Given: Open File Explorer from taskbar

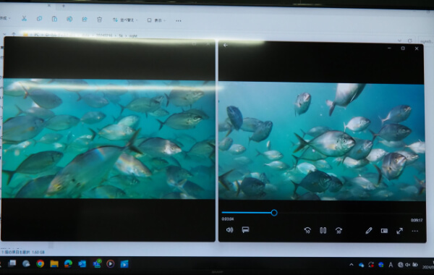Looking at the screenshot, I should click(54, 264).
